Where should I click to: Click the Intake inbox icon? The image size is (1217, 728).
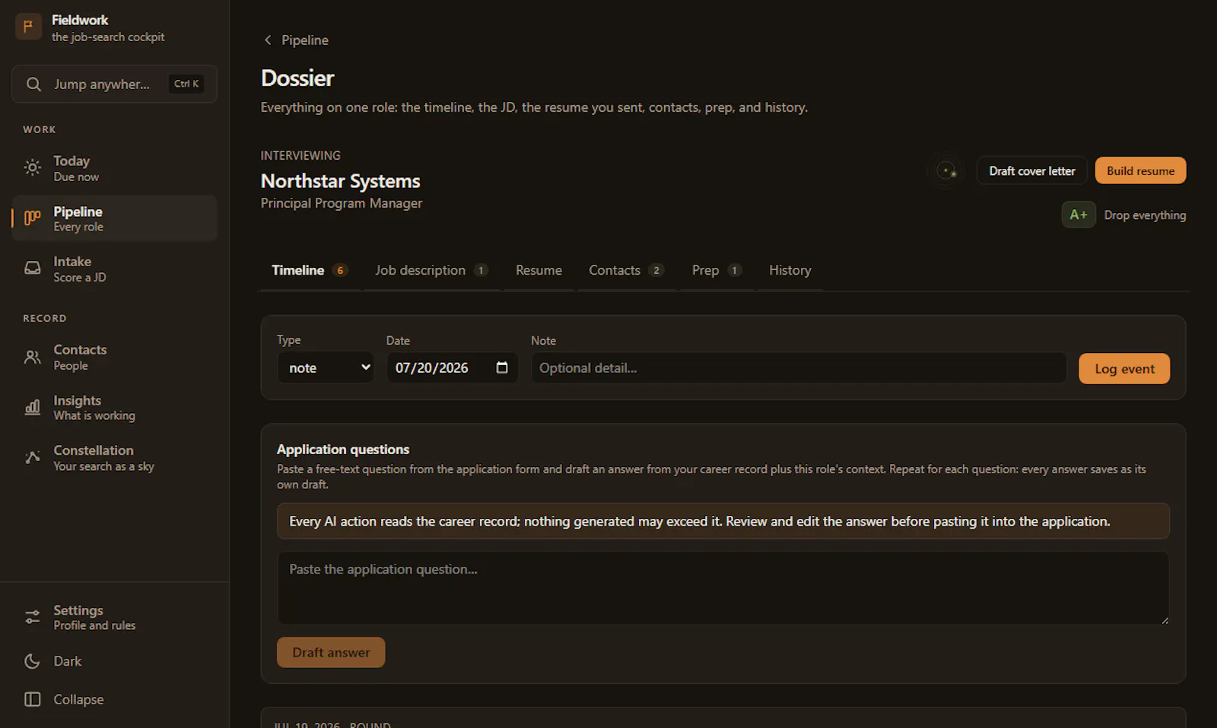pyautogui.click(x=32, y=269)
